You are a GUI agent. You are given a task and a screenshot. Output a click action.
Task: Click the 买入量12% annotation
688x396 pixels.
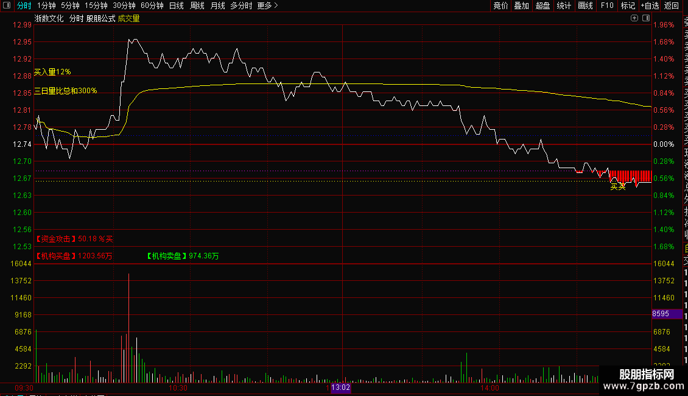click(x=52, y=72)
